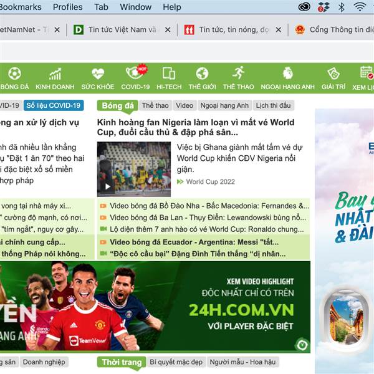Open the Giải trí mask icon

(333, 73)
